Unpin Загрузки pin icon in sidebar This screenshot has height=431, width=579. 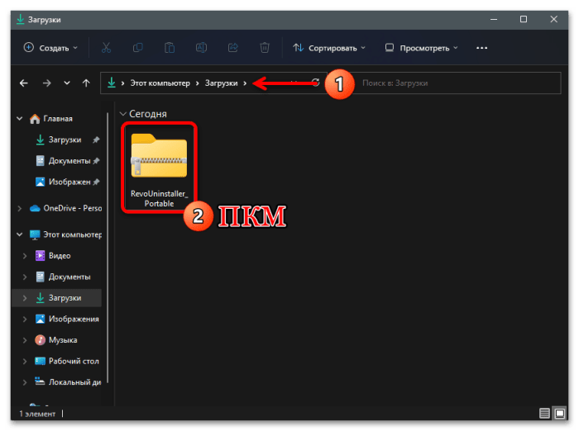point(96,140)
